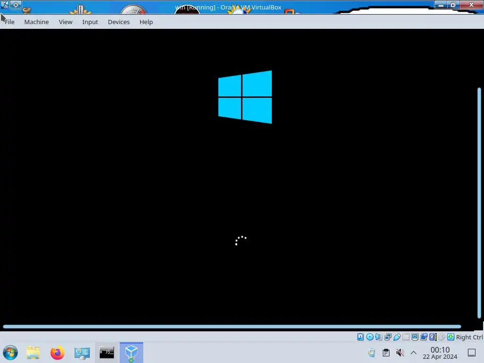484x363 pixels.
Task: Click the muted volume tray icon
Action: (400, 353)
